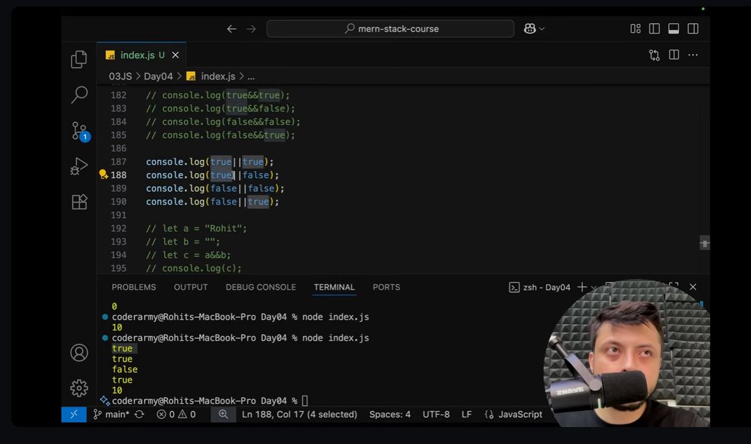751x444 pixels.
Task: Open errors and warnings count
Action: click(176, 414)
